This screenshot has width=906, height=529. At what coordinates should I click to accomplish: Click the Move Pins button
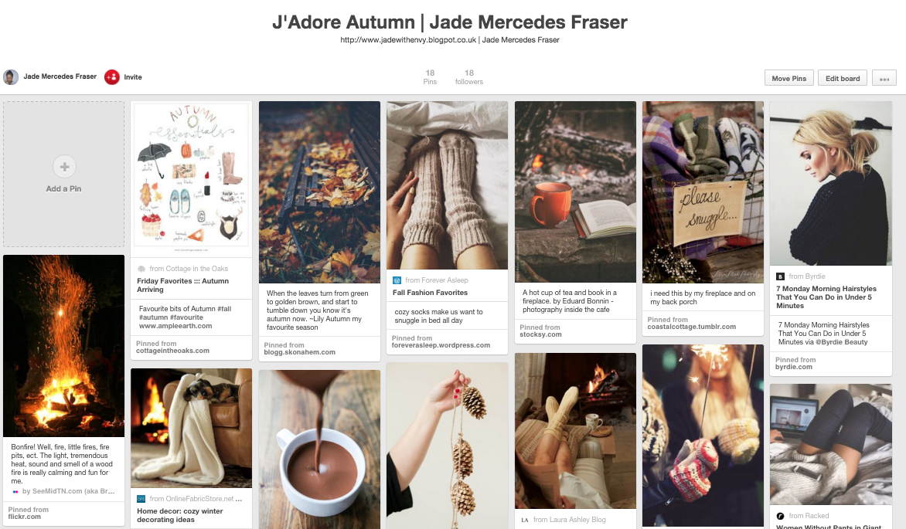click(x=788, y=78)
